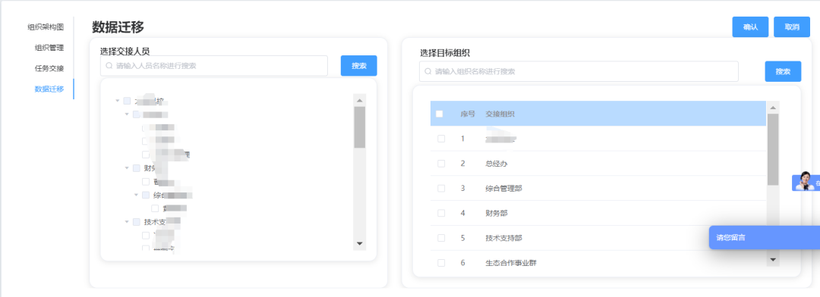The width and height of the screenshot is (820, 297).
Task: Focus the 请输入人员名称进行搜索 input field
Action: (x=214, y=66)
